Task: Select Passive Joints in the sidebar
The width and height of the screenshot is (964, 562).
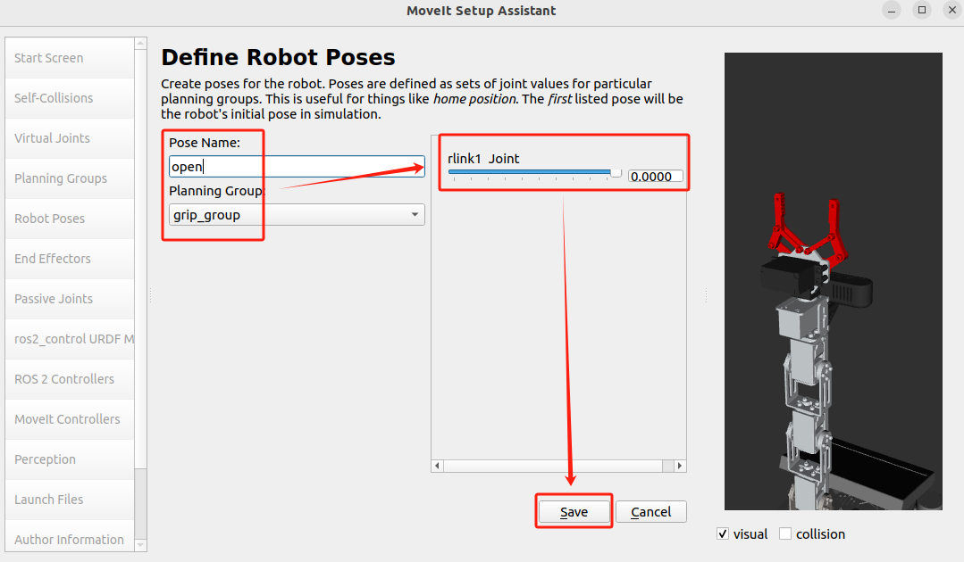Action: pyautogui.click(x=70, y=299)
